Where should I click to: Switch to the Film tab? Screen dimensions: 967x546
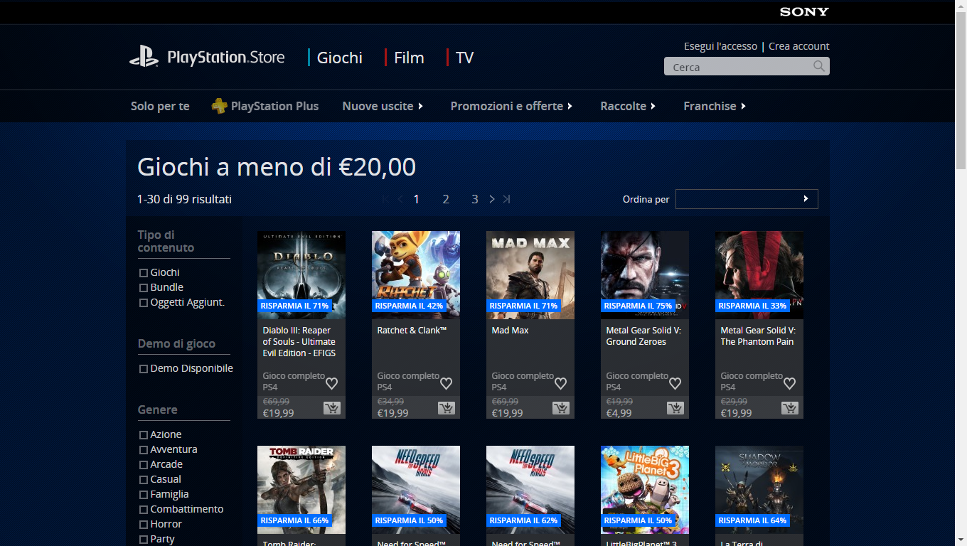pyautogui.click(x=408, y=58)
